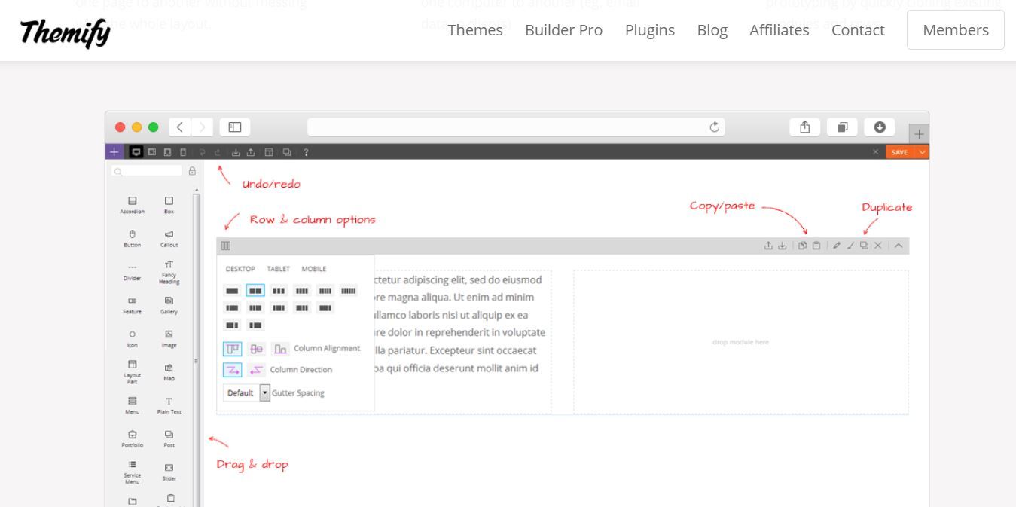The width and height of the screenshot is (1016, 507).
Task: Choose the six-column layout option
Action: [x=349, y=291]
